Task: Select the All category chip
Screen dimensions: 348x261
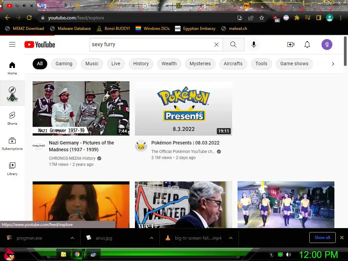Action: (40, 64)
